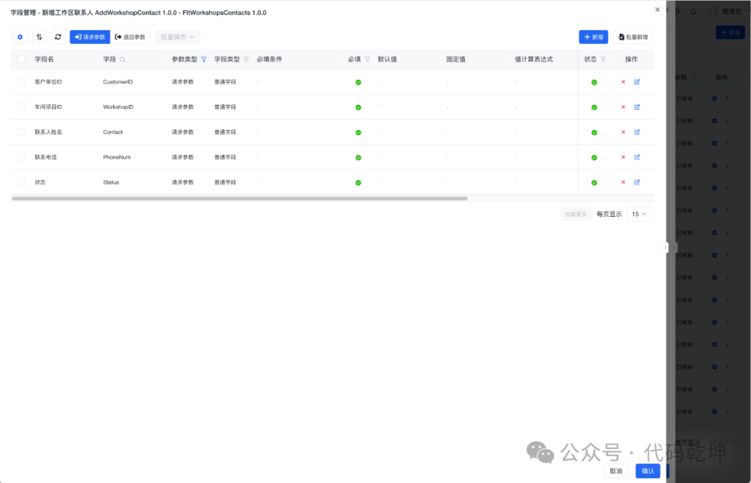Click the 新增 button in dialog
Viewport: 751px width, 483px height.
pyautogui.click(x=593, y=37)
